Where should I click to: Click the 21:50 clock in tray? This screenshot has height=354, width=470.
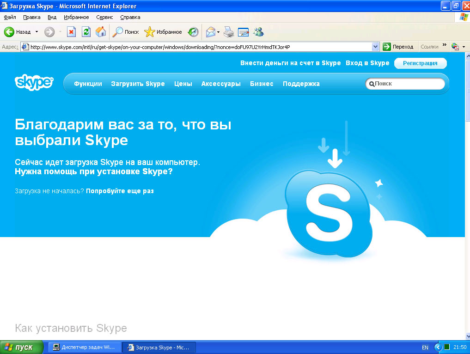pos(460,347)
